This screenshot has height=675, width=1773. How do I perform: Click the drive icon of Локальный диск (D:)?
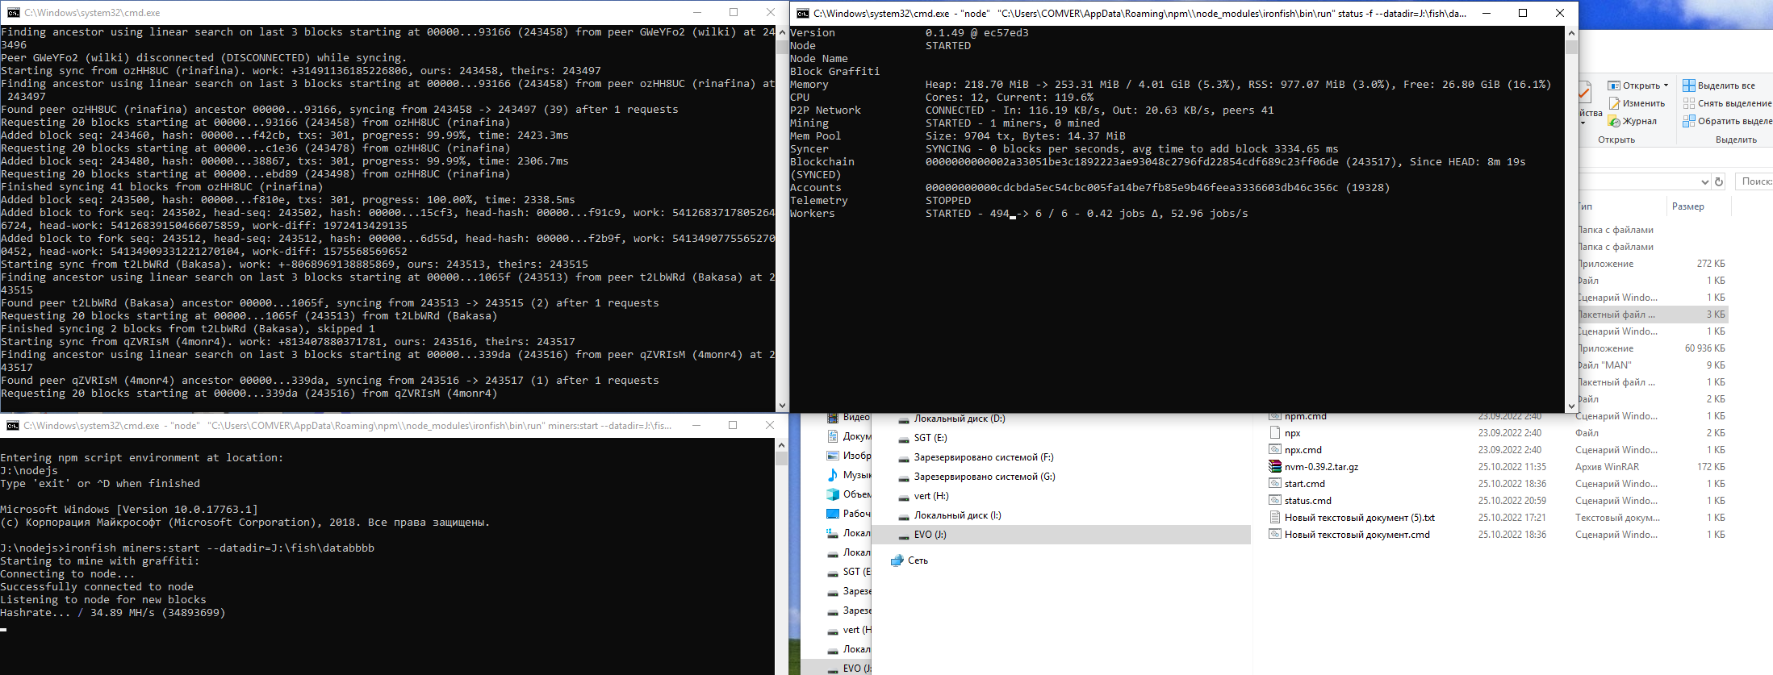point(904,419)
